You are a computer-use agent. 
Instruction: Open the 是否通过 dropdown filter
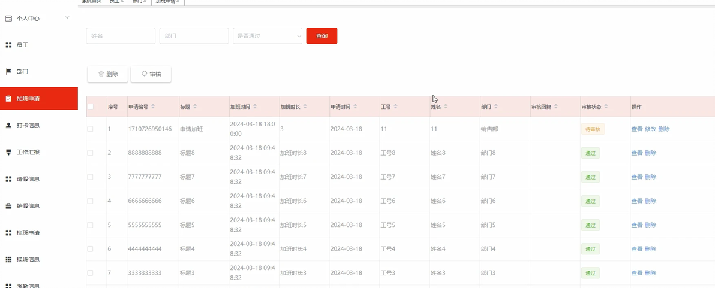(x=268, y=36)
